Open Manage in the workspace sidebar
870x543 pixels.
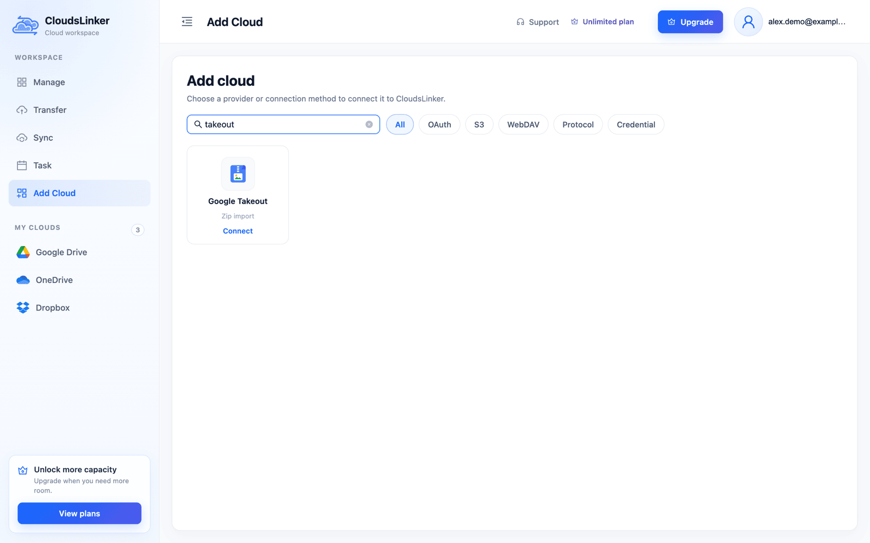[79, 82]
